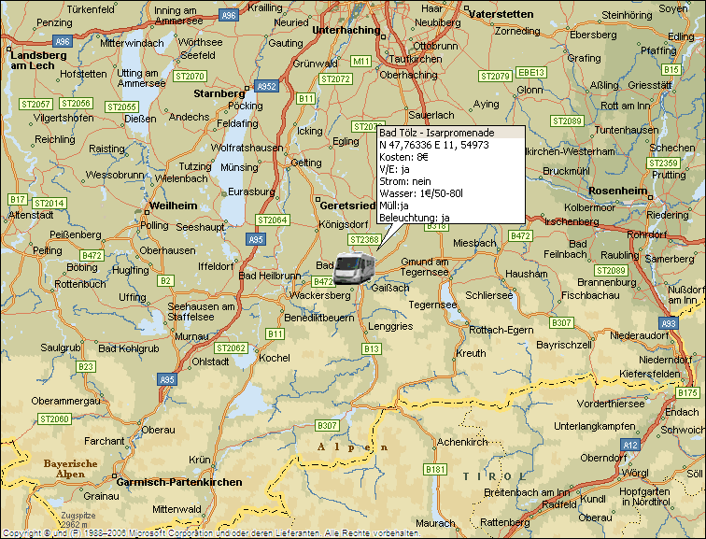This screenshot has height=539, width=706.
Task: Click the B23 road shield near Oberammergau
Action: click(86, 366)
